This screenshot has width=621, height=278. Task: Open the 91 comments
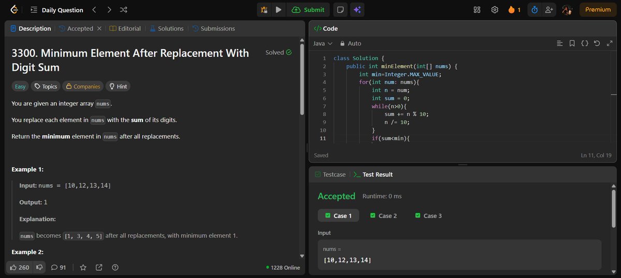click(x=58, y=267)
